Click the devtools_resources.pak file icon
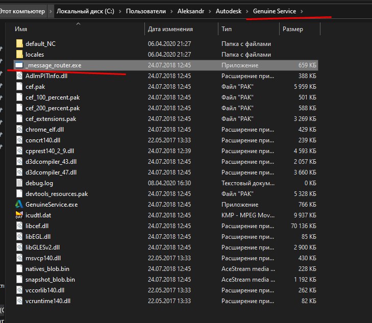 19,194
